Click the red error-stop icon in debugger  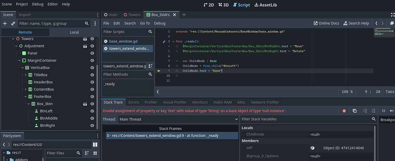click(344, 111)
